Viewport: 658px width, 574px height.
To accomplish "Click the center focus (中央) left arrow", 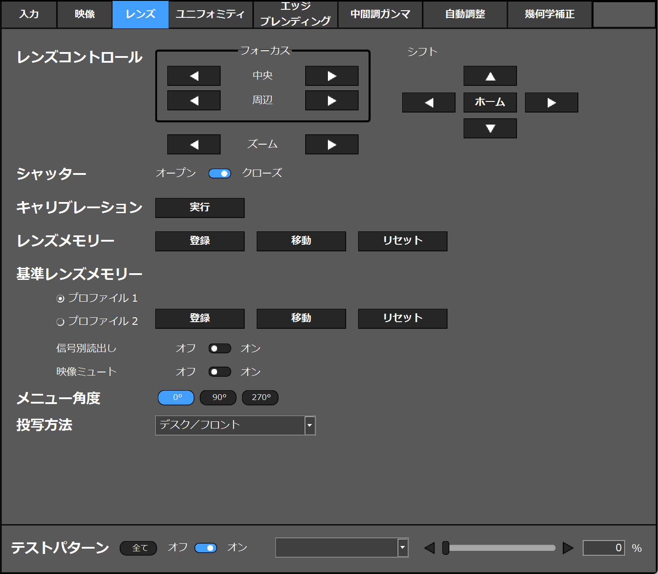I will tap(194, 76).
